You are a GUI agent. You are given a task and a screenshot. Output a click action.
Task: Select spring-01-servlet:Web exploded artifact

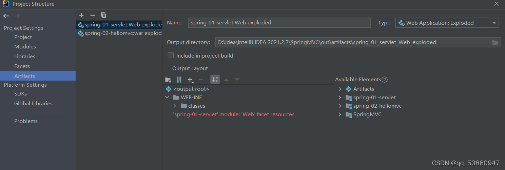pos(119,25)
